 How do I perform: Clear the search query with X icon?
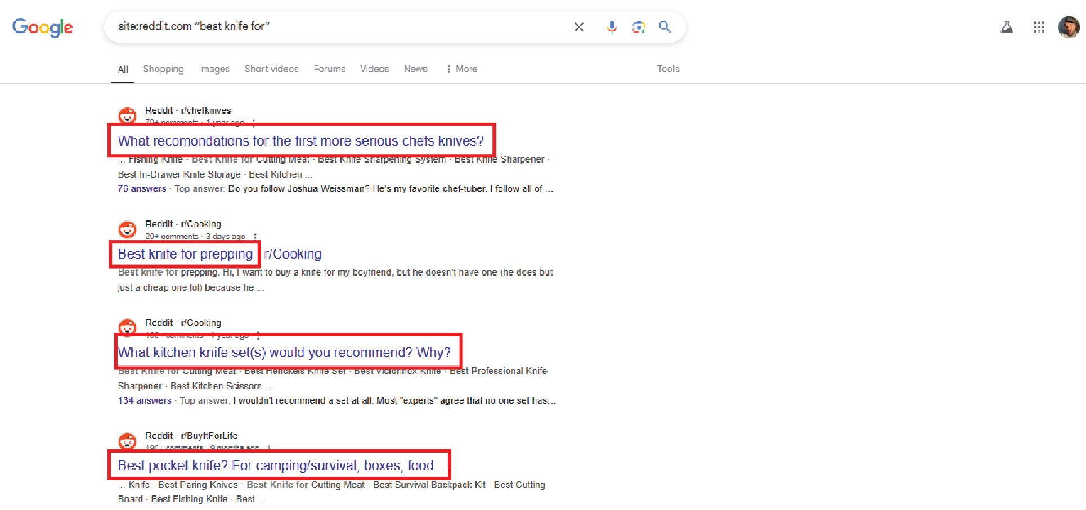coord(578,27)
